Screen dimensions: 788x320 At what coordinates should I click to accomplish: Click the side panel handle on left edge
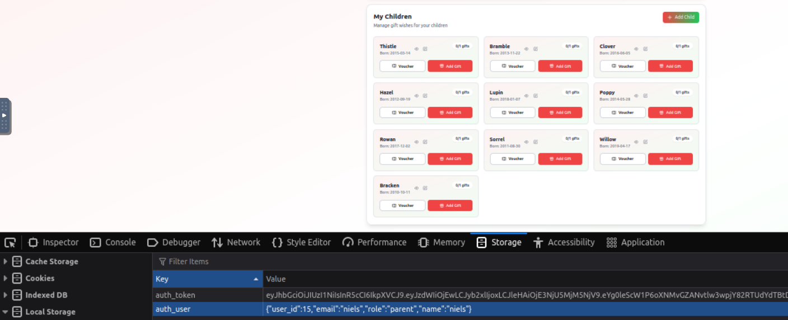click(4, 116)
